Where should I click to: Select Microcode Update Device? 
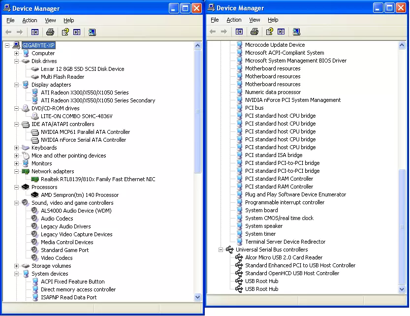click(x=275, y=45)
